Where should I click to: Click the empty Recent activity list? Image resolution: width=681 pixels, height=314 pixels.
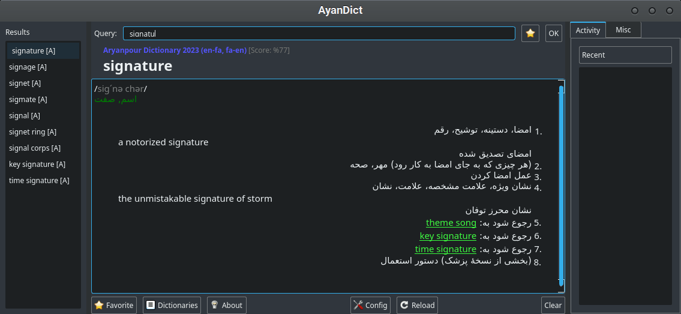click(625, 186)
